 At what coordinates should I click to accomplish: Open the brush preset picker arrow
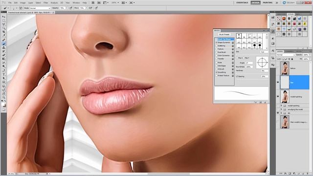click(x=17, y=8)
